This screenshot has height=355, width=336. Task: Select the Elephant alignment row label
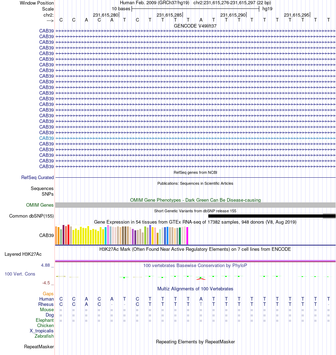pyautogui.click(x=45, y=320)
